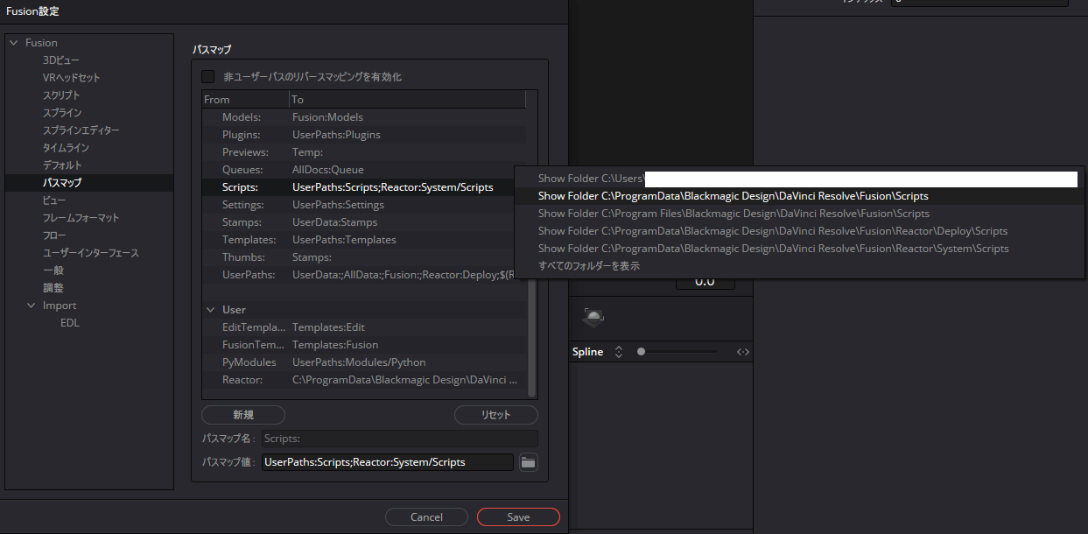Image resolution: width=1088 pixels, height=534 pixels.
Task: Open EDL under Import
Action: coord(69,323)
